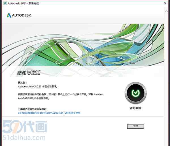This screenshot has width=170, height=146.
Task: Click the 'Autodesk AutoCAD 2016 已成功激活' text
Action: click(x=37, y=87)
